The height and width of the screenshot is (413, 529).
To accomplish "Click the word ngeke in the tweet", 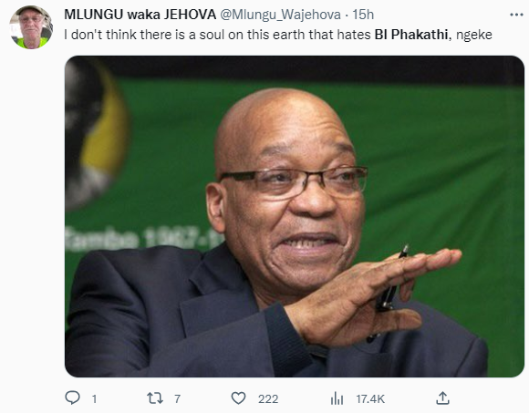I will [474, 35].
